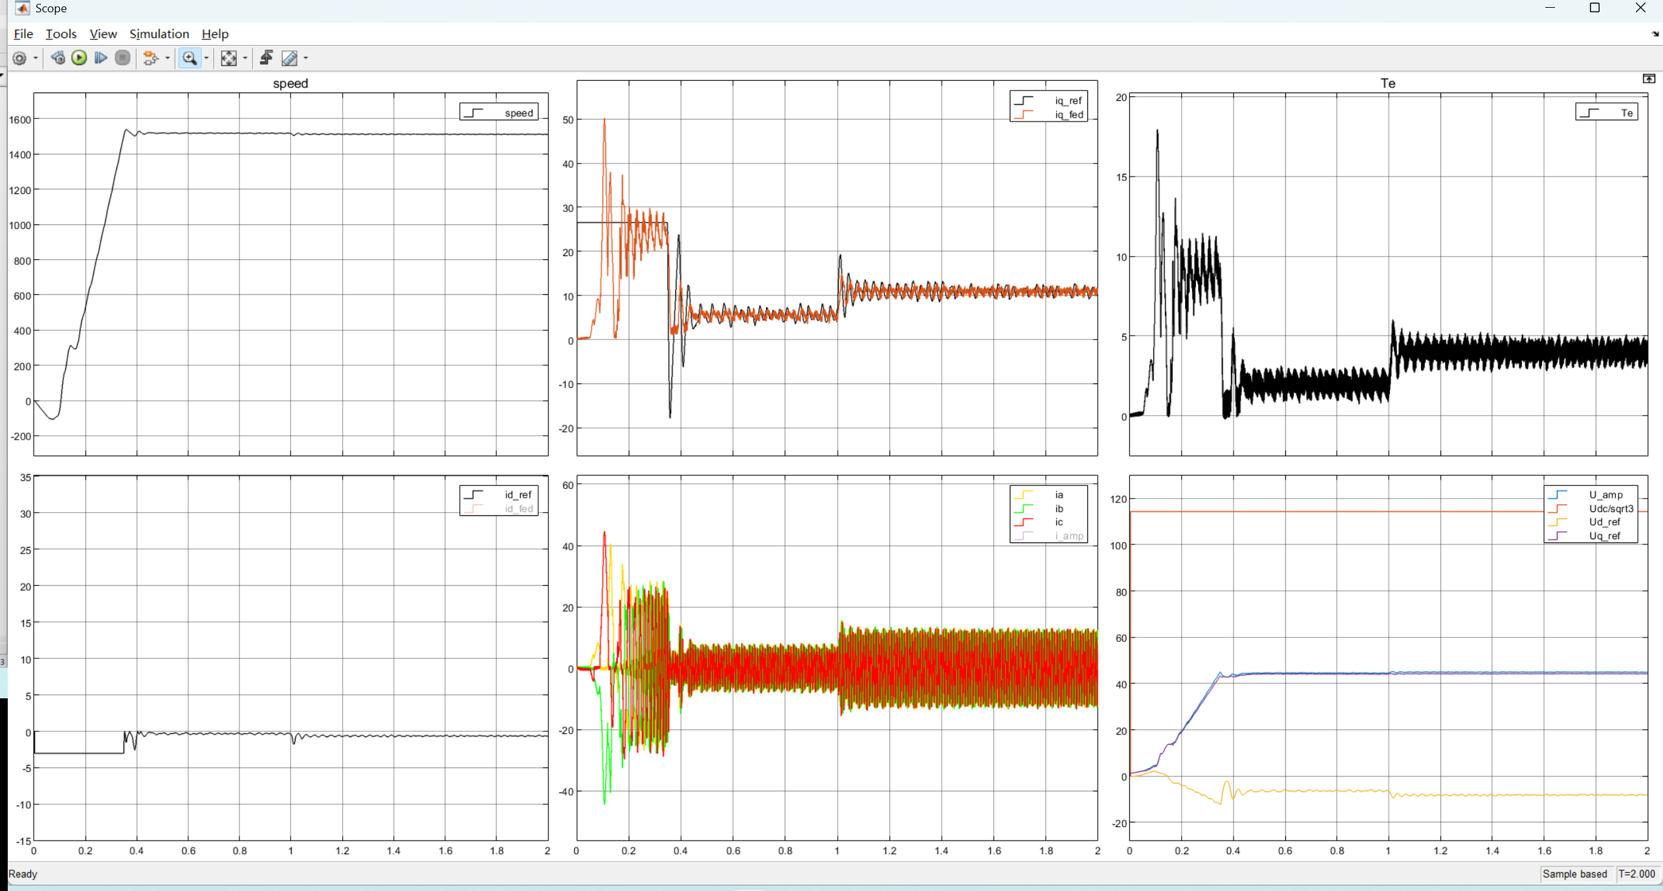Click Udc/sqrt3 entry in voltage legend
Viewport: 1663px width, 891px height.
point(1611,509)
